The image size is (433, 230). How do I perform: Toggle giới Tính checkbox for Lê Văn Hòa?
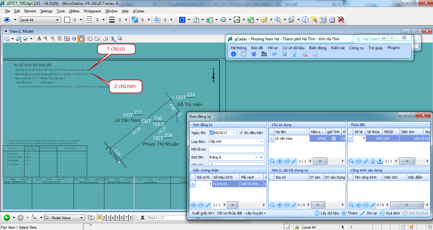333,139
